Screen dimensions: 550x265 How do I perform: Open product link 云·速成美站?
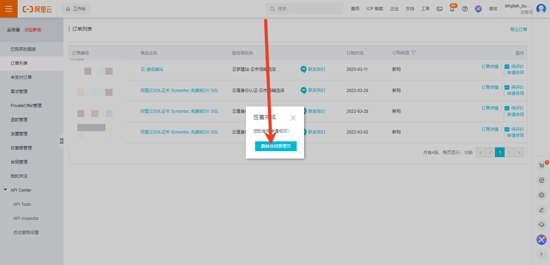point(152,69)
